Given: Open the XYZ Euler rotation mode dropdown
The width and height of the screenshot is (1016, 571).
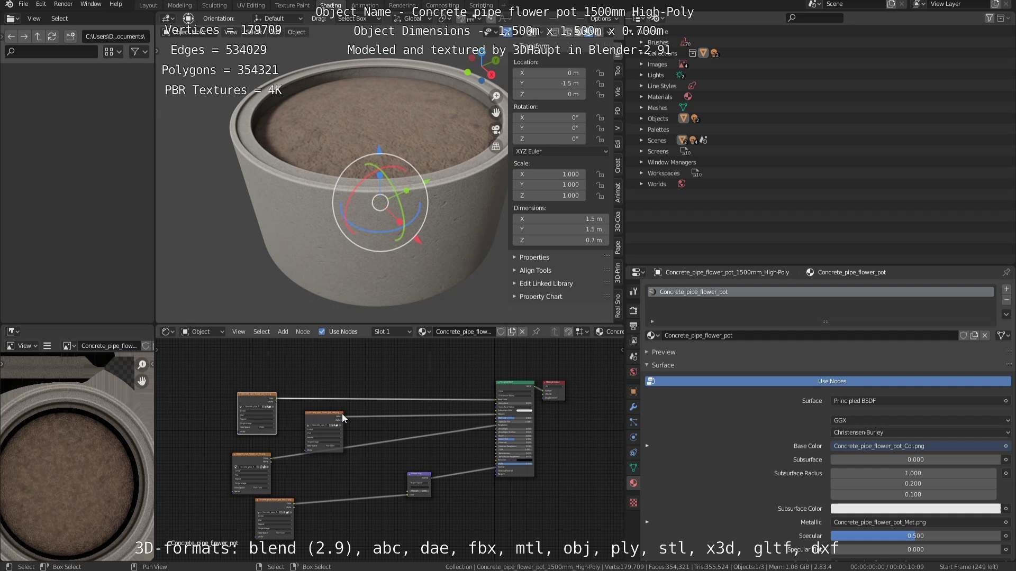Looking at the screenshot, I should click(x=561, y=151).
